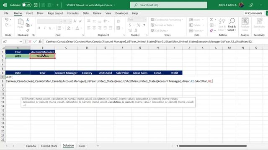
Task: Click the formula bar text
Action: click(x=149, y=42)
